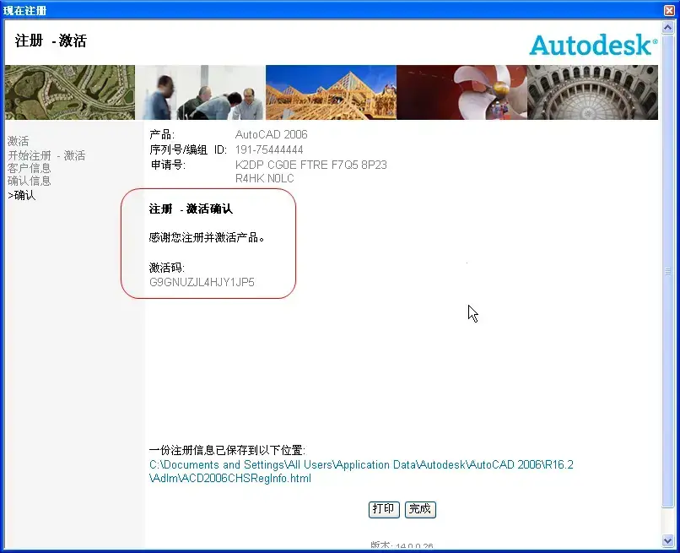680x553 pixels.
Task: Click the propeller banner image
Action: 461,93
